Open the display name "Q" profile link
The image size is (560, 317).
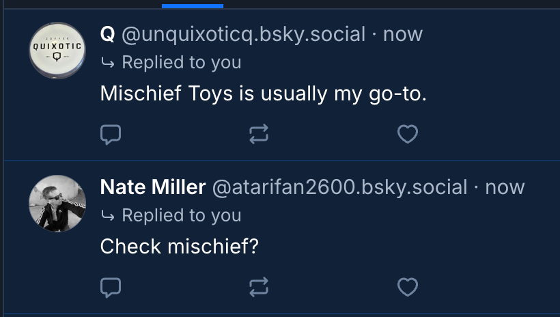(x=107, y=34)
